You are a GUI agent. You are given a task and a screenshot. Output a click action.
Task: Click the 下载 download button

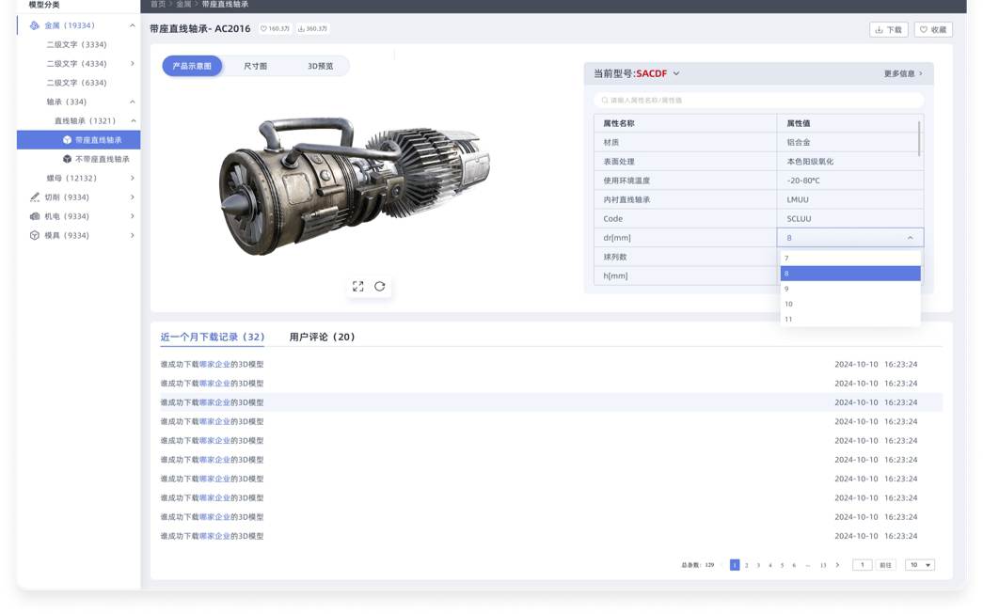click(888, 30)
